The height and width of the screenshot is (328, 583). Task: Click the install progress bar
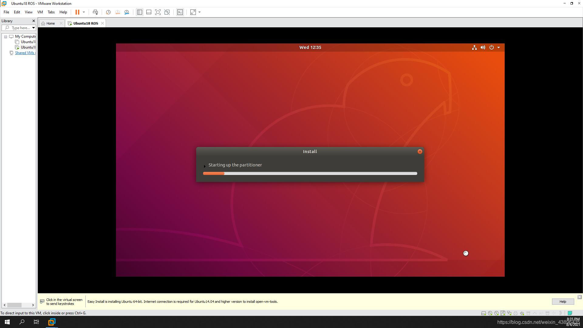310,173
